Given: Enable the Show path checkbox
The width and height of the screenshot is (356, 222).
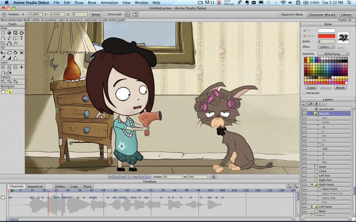Looking at the screenshot, I should (x=106, y=14).
